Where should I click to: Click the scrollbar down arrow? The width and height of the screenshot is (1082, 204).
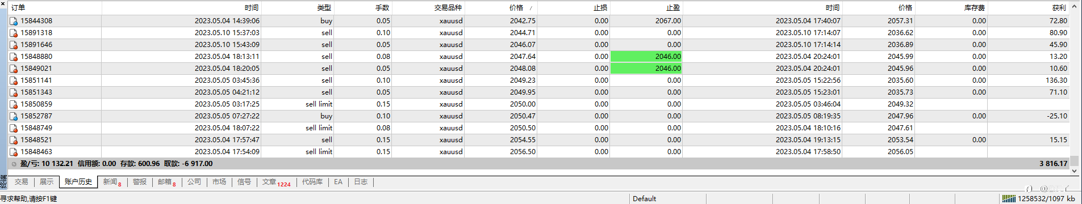click(1074, 171)
